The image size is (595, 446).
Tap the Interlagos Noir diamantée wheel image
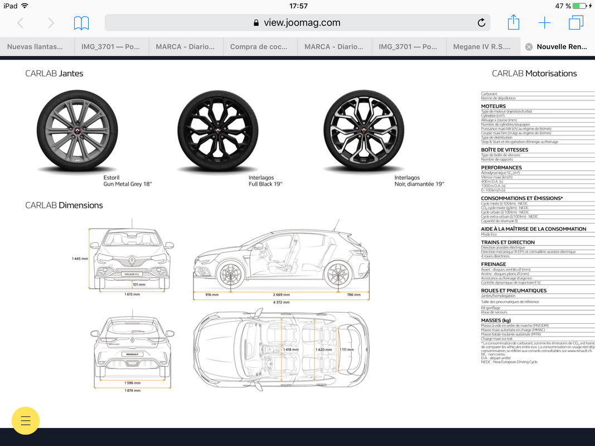point(364,130)
